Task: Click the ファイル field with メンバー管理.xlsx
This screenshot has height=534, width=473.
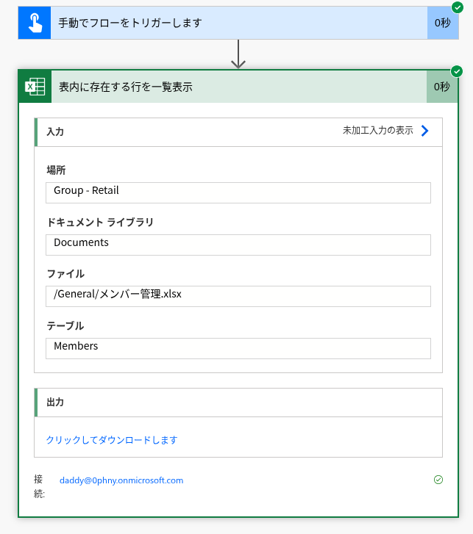Action: (238, 296)
